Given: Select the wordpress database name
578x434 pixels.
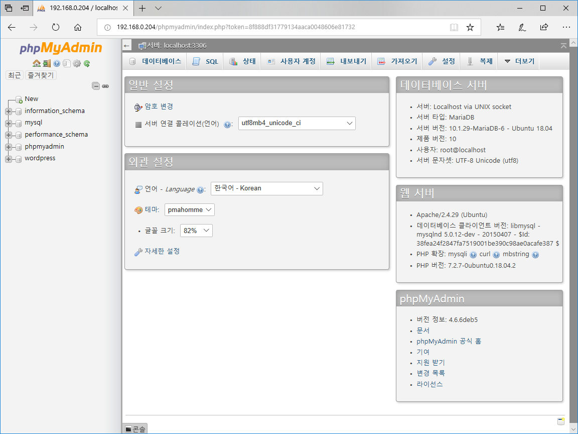Looking at the screenshot, I should (40, 158).
